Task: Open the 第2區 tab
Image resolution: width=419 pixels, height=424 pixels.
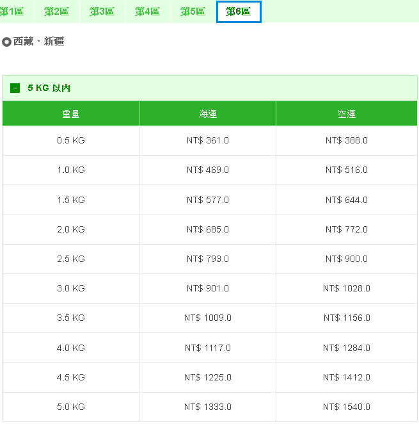Action: click(56, 12)
